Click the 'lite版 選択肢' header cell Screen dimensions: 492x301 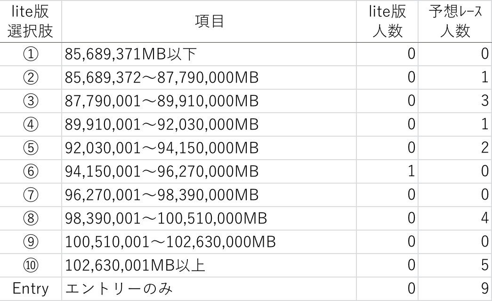tap(31, 22)
